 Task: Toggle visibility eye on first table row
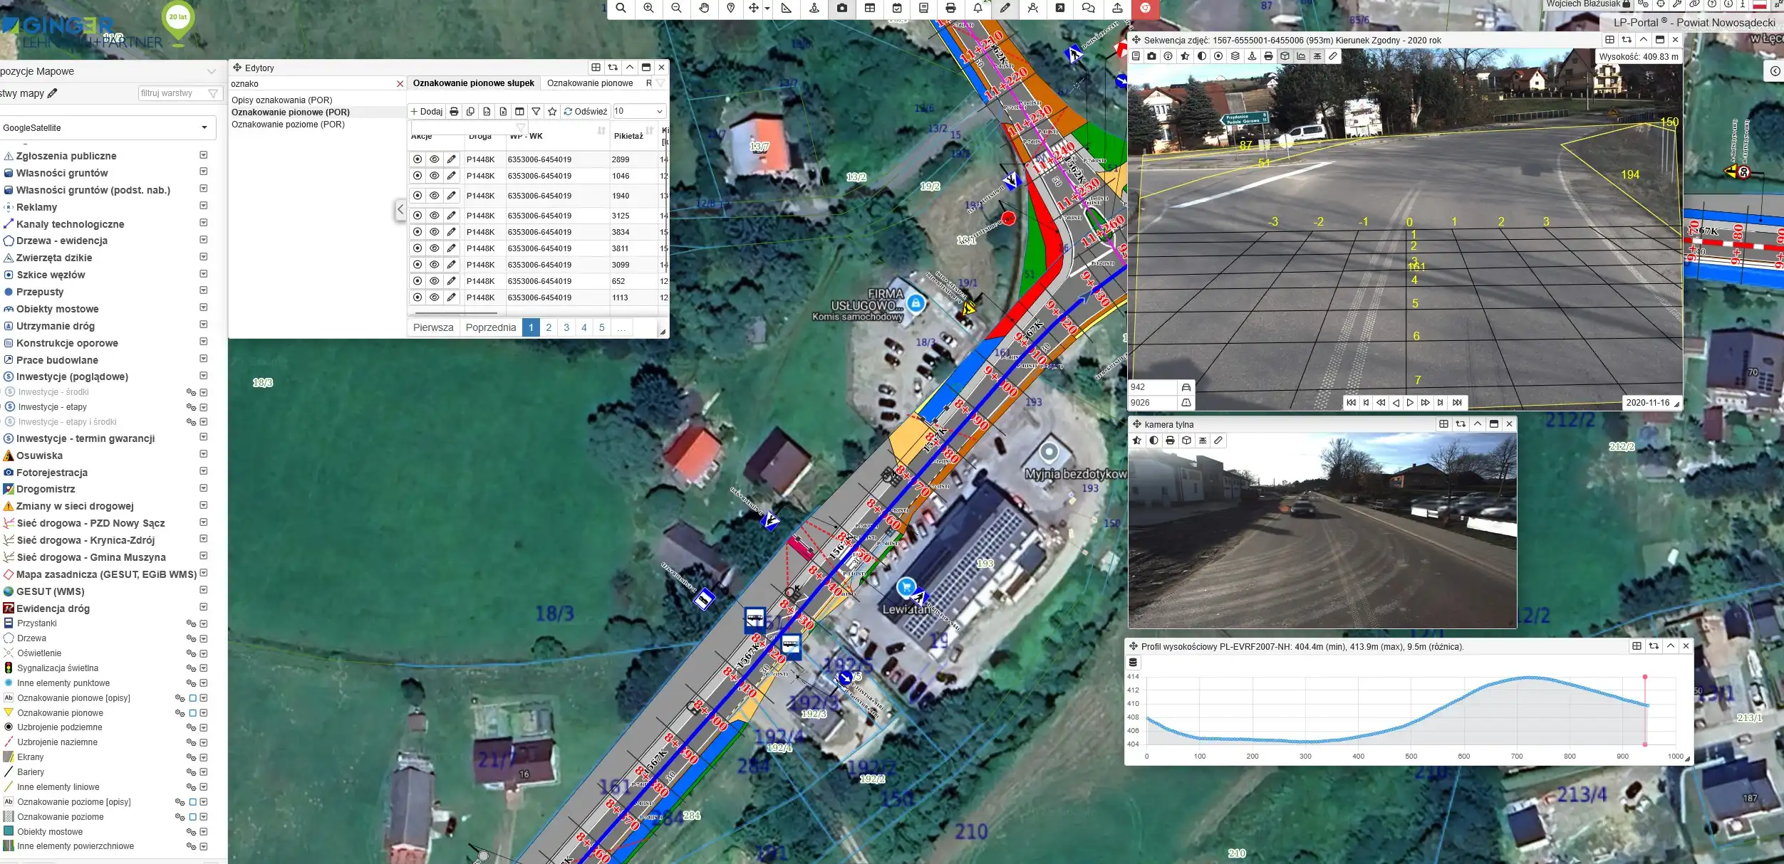tap(434, 159)
